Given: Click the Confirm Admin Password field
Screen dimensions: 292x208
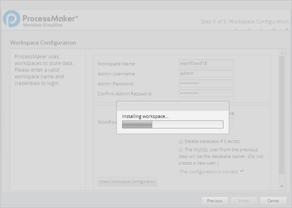Looking at the screenshot, I should click(x=206, y=94).
